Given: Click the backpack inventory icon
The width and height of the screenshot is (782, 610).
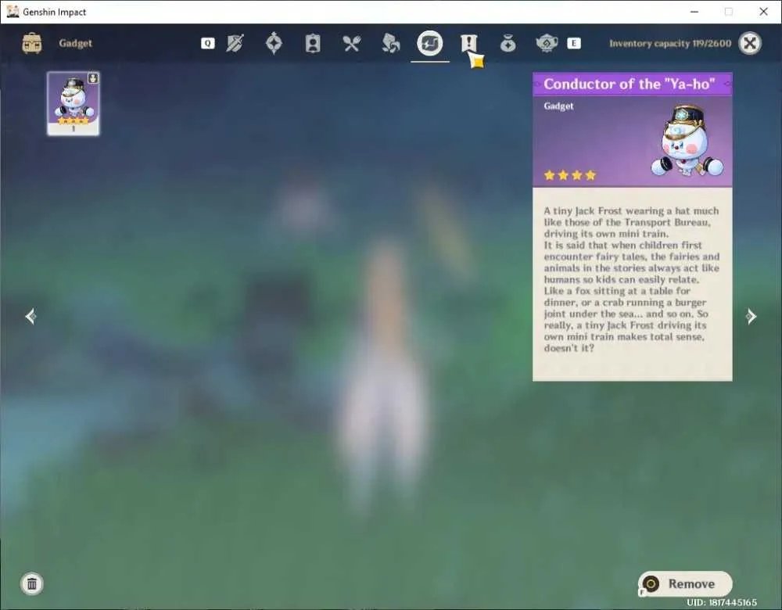Looking at the screenshot, I should (x=32, y=43).
